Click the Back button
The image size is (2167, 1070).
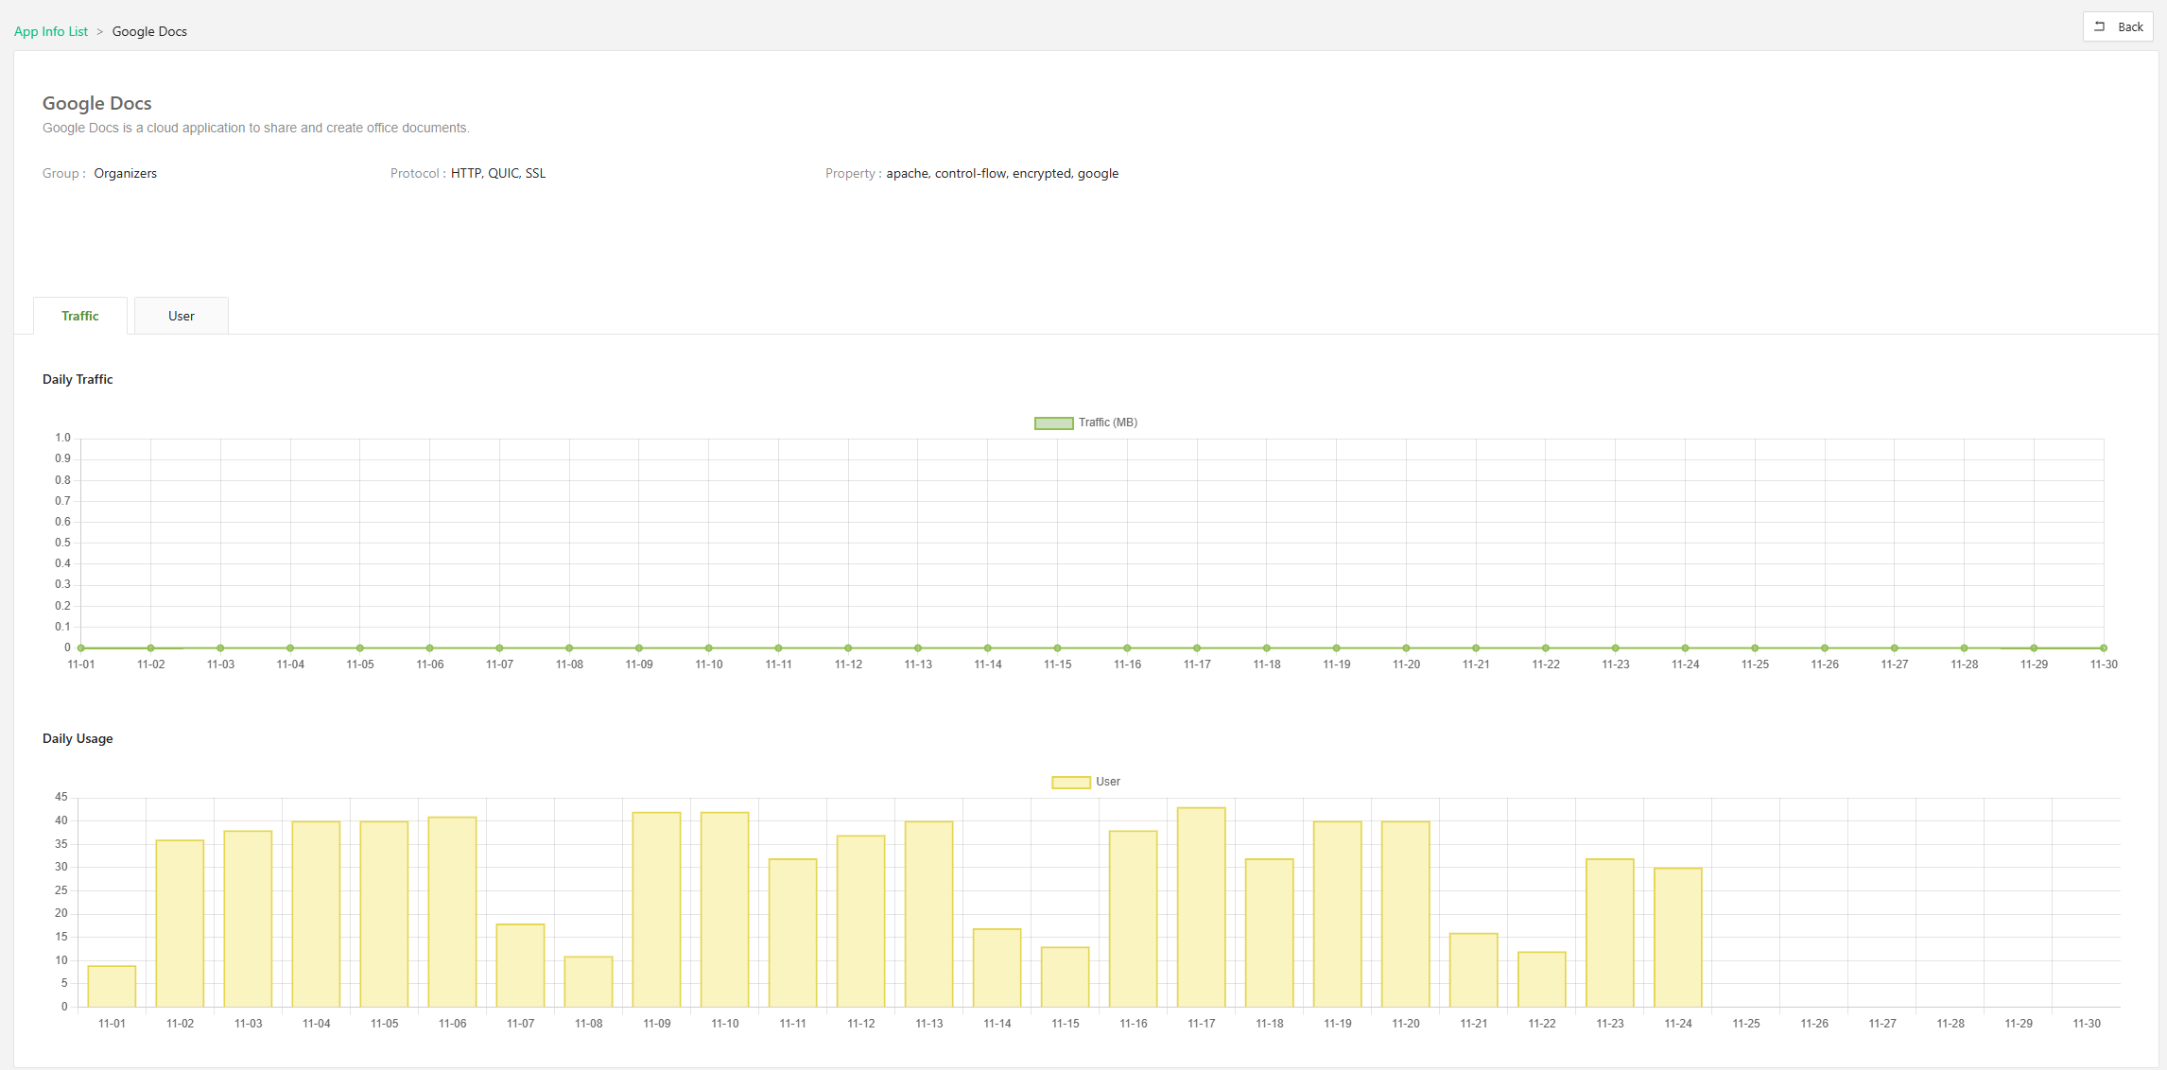pos(2118,26)
